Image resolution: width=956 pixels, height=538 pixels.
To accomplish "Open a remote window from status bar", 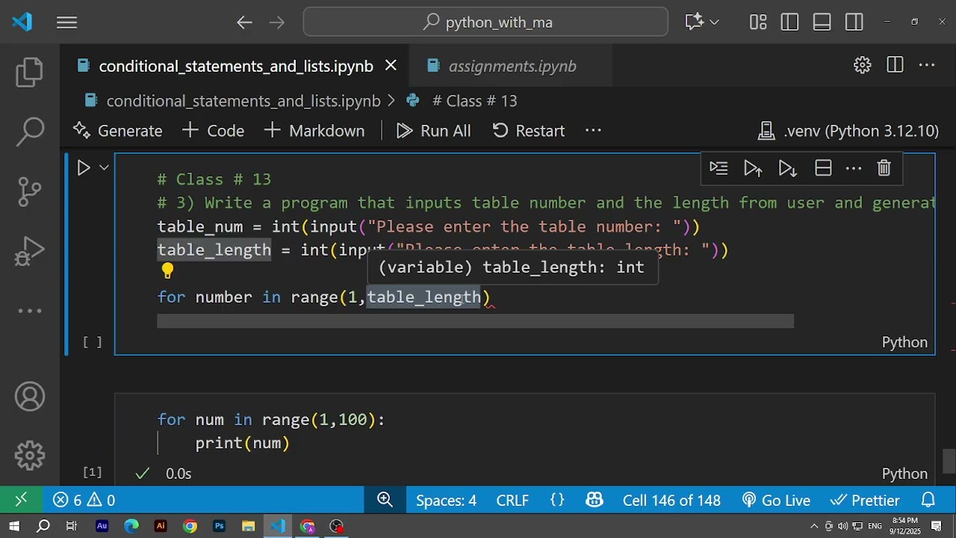I will tap(21, 500).
